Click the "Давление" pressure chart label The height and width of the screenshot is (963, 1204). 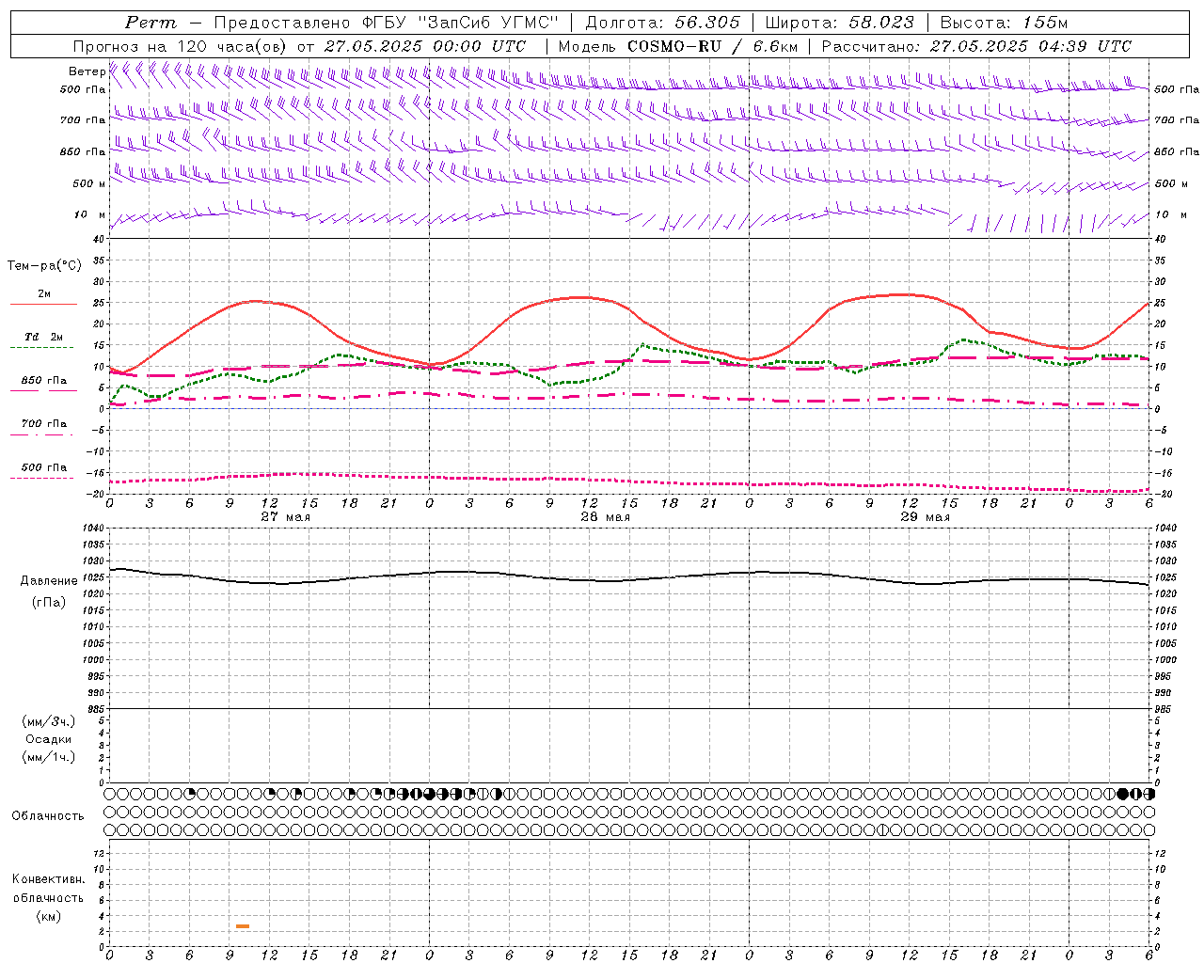(48, 581)
